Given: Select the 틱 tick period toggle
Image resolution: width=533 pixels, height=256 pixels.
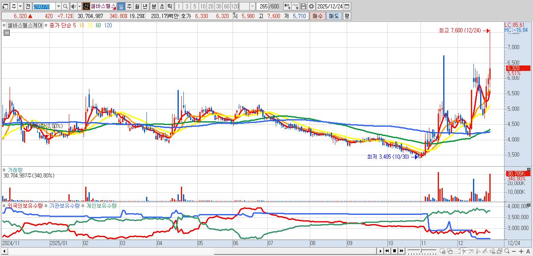Looking at the screenshot, I should click(170, 6).
